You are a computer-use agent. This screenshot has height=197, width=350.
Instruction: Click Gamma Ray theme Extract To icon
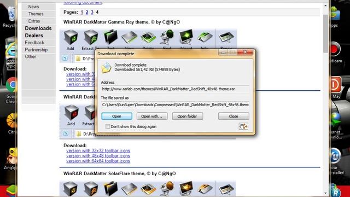point(91,38)
